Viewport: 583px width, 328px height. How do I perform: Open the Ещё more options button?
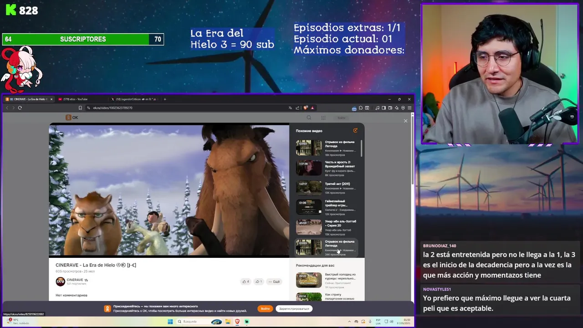[x=274, y=282]
